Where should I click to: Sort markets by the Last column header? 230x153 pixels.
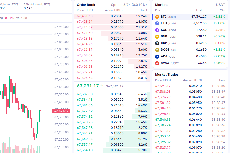[x=199, y=10]
